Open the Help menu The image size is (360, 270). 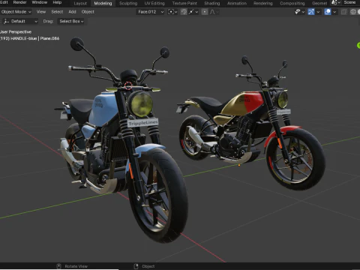pos(57,2)
